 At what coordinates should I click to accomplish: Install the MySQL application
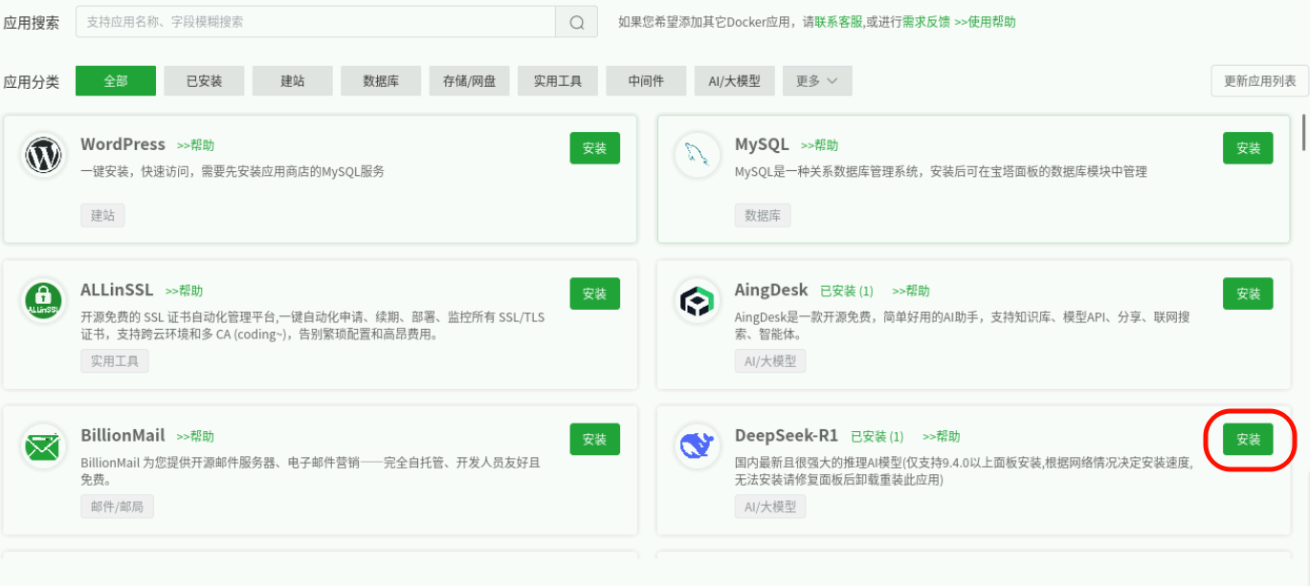(1249, 148)
